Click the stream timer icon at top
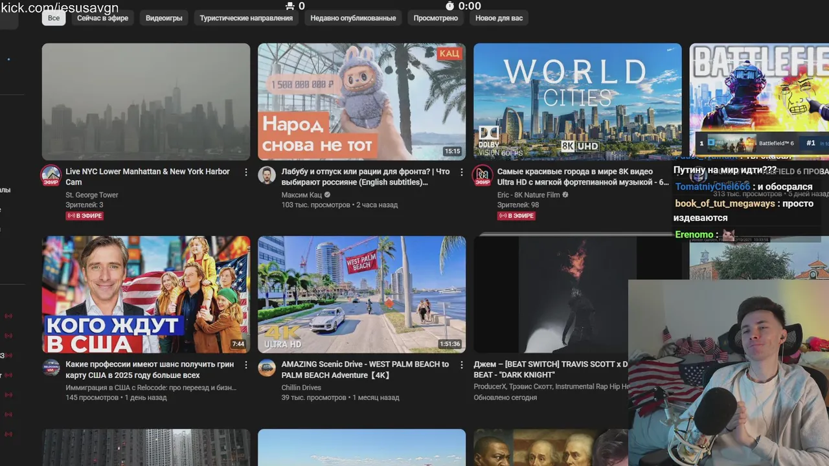The height and width of the screenshot is (466, 829). click(x=450, y=6)
